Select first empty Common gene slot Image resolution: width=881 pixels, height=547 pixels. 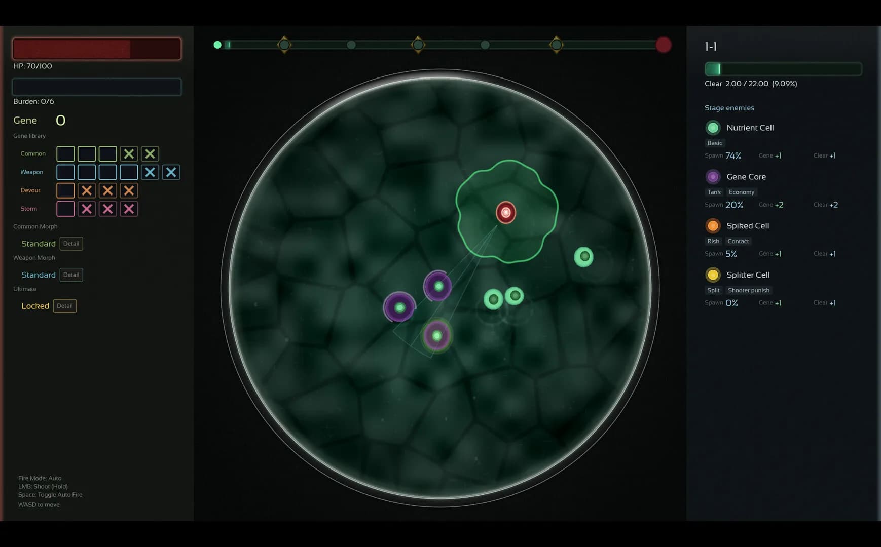click(65, 153)
